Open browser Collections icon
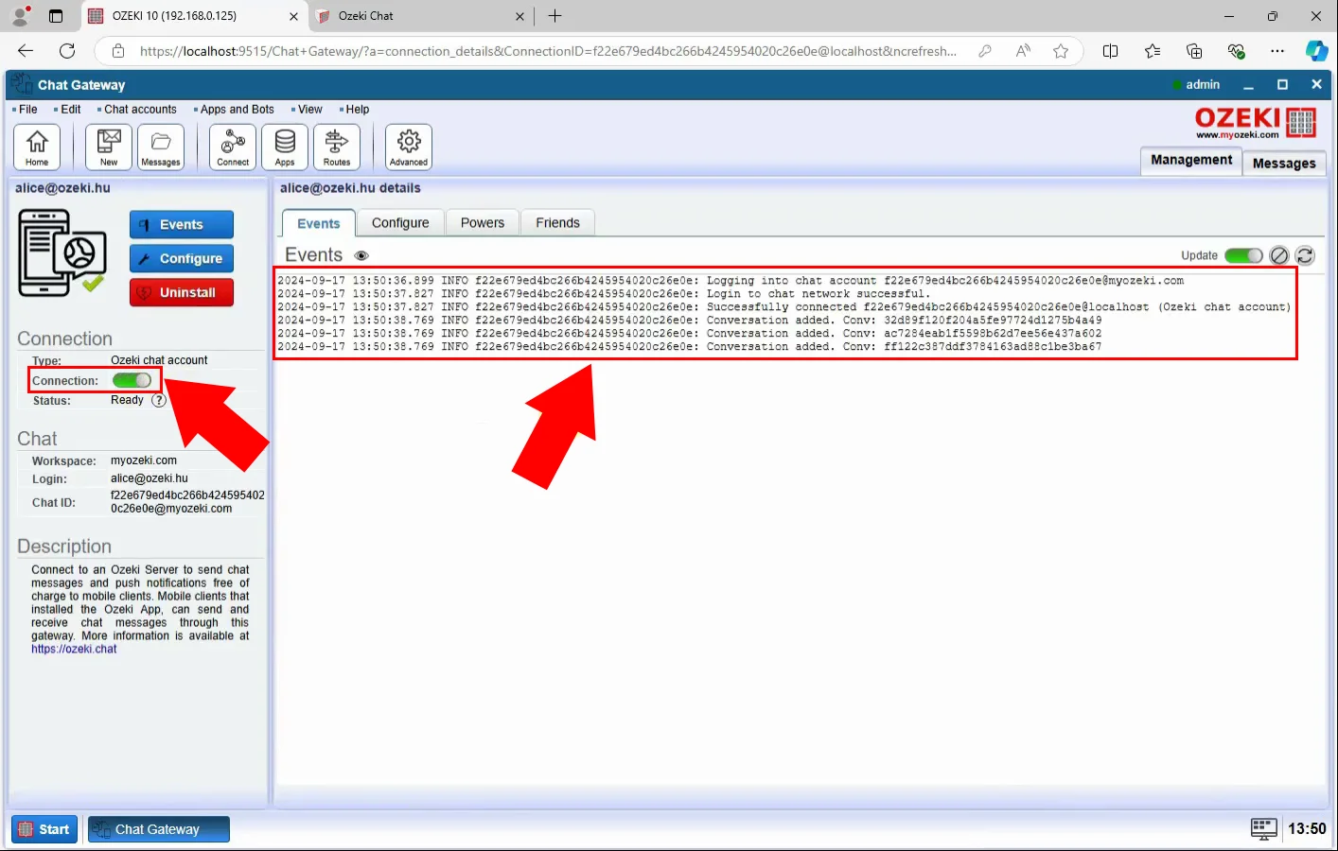 tap(1194, 51)
